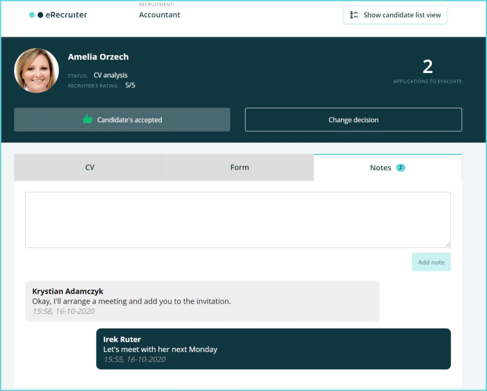487x391 pixels.
Task: Click the eRecruiter logo
Action: (58, 15)
